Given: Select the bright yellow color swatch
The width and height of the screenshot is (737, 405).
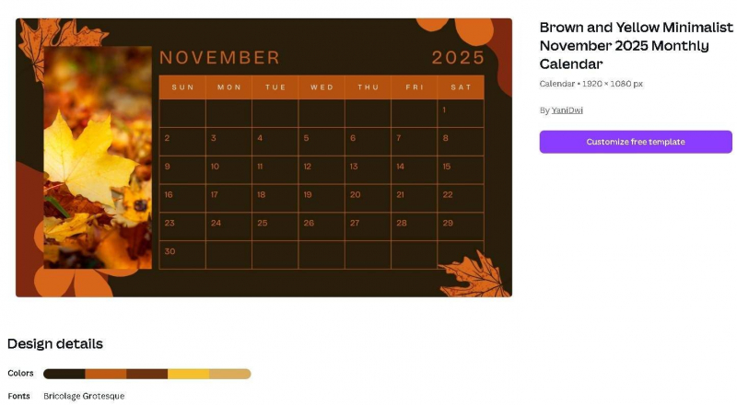Looking at the screenshot, I should click(x=189, y=374).
